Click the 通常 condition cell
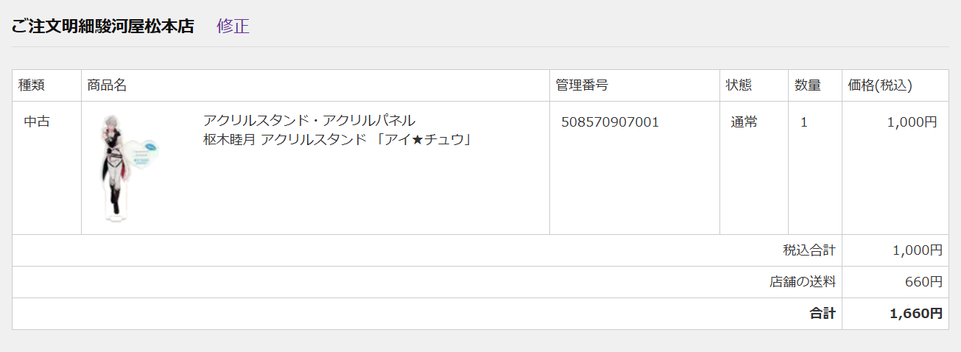Image resolution: width=961 pixels, height=352 pixels. coord(744,122)
